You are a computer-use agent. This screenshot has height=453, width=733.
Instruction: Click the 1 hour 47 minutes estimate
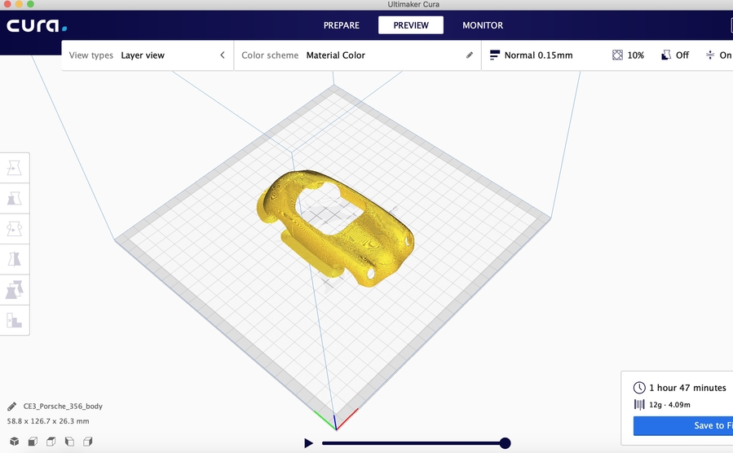tap(687, 388)
